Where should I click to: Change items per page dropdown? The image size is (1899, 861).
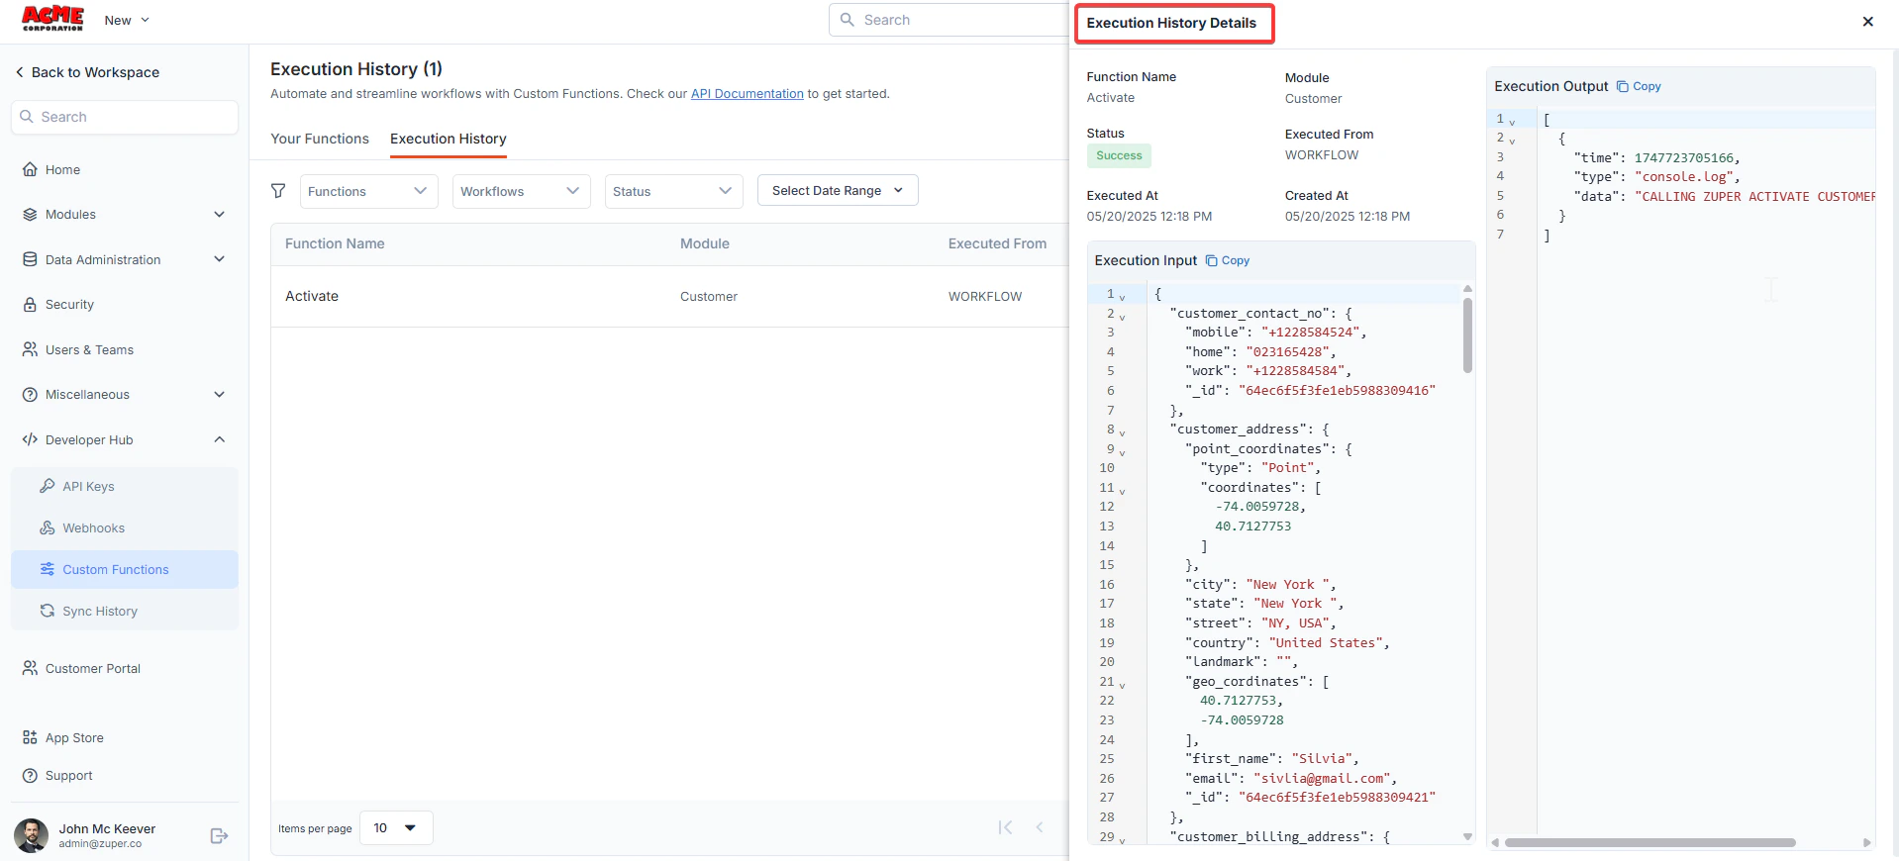[396, 828]
